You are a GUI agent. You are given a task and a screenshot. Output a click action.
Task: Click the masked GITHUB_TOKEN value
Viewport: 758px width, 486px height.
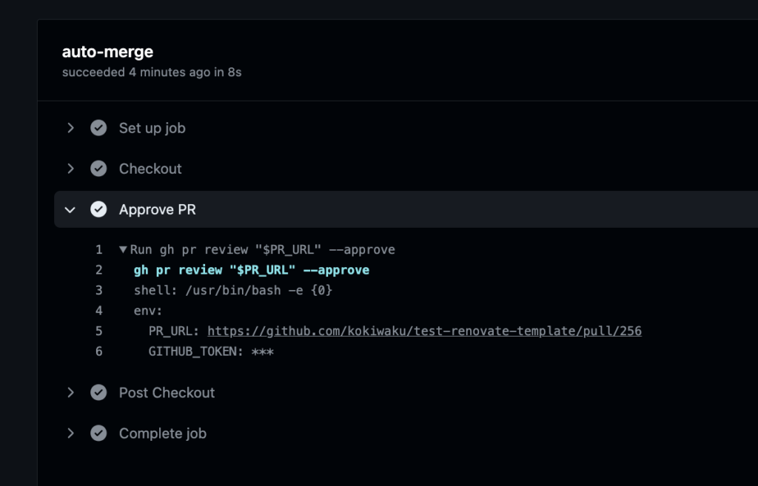264,351
